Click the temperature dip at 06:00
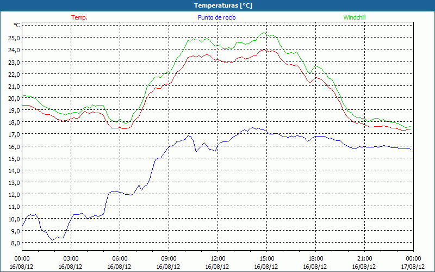 coord(120,128)
